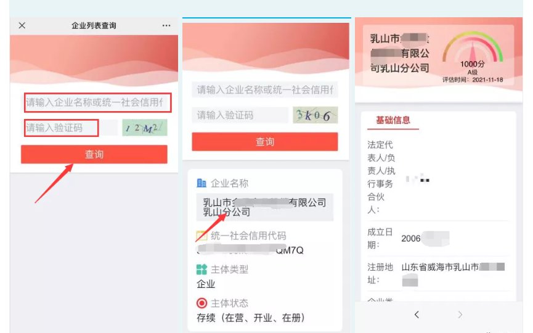Click the green blocks icon beside 主体类型

201,269
